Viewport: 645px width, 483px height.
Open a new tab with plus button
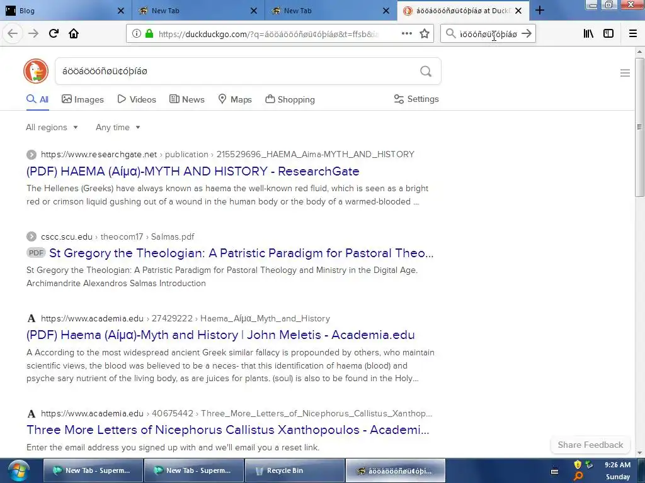click(540, 11)
